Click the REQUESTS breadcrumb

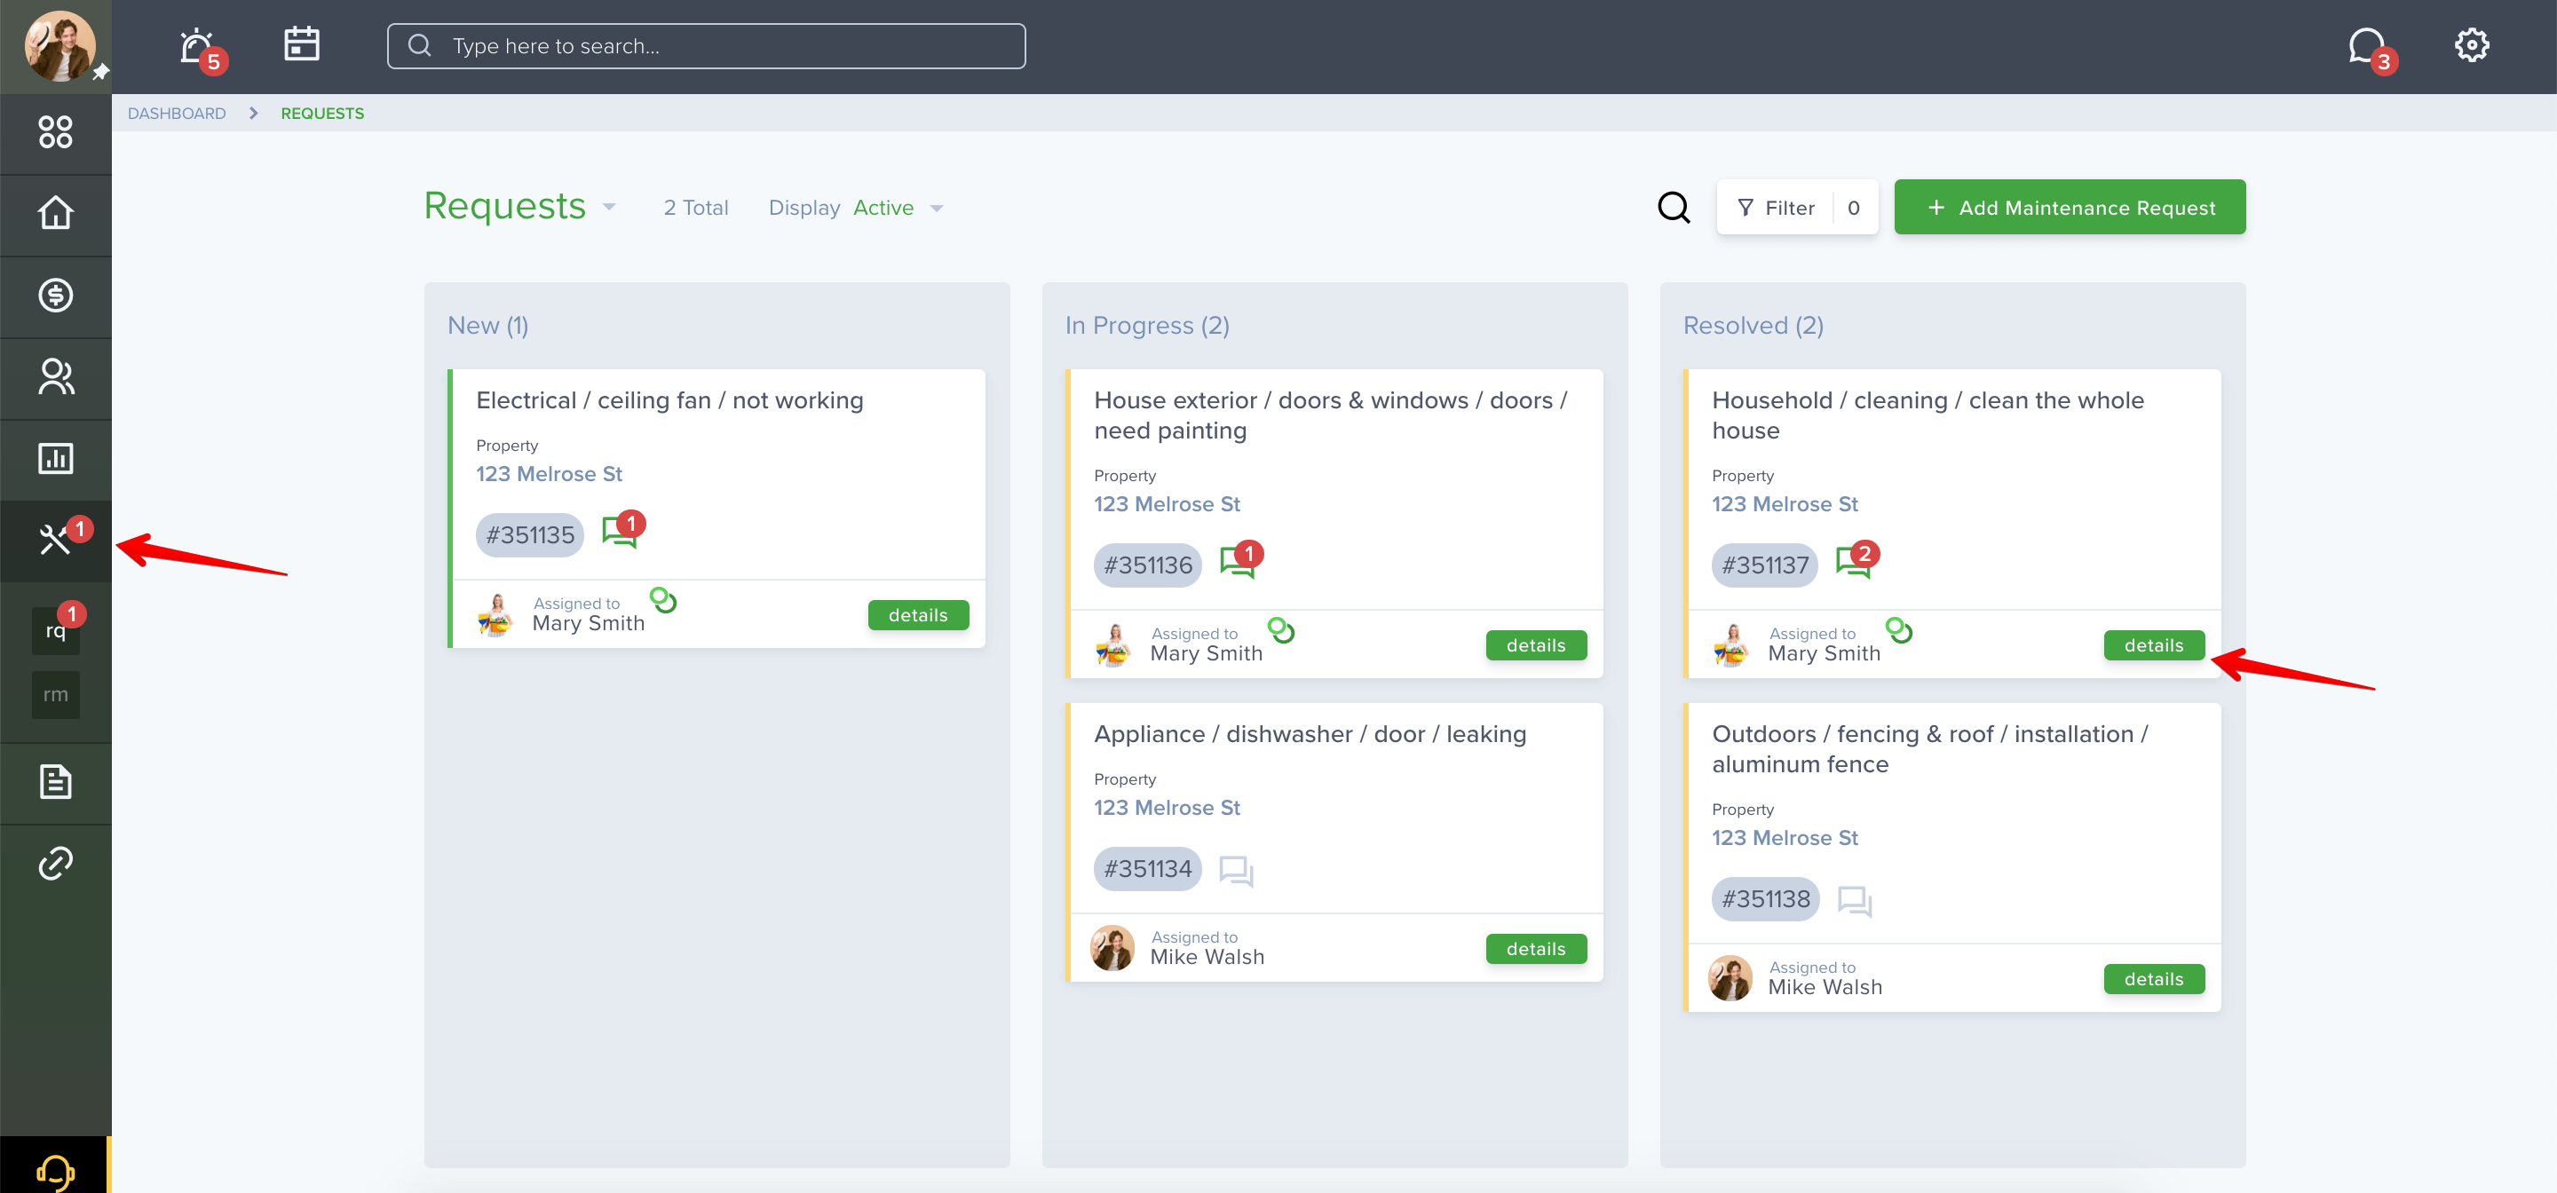[x=322, y=113]
